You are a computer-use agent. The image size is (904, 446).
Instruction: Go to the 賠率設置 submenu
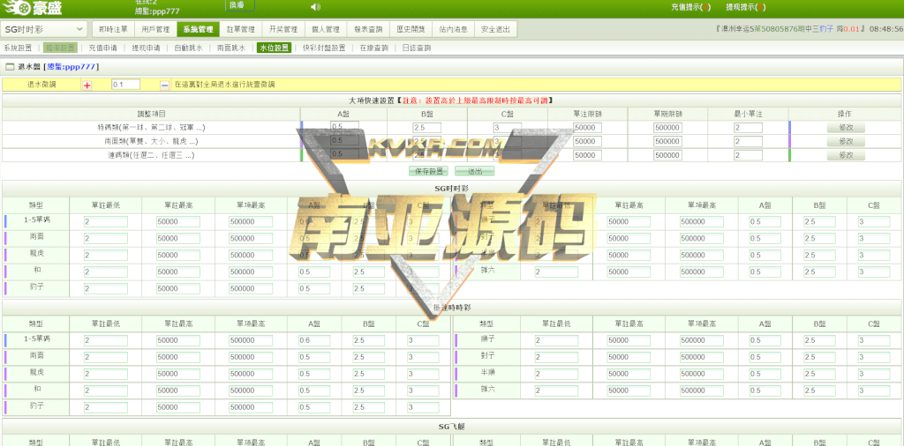(61, 48)
